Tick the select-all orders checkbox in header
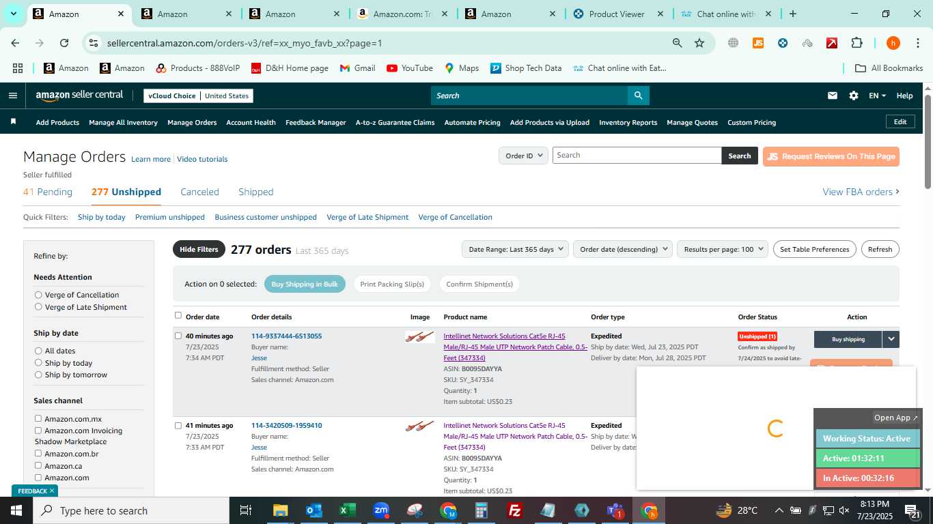 click(178, 315)
